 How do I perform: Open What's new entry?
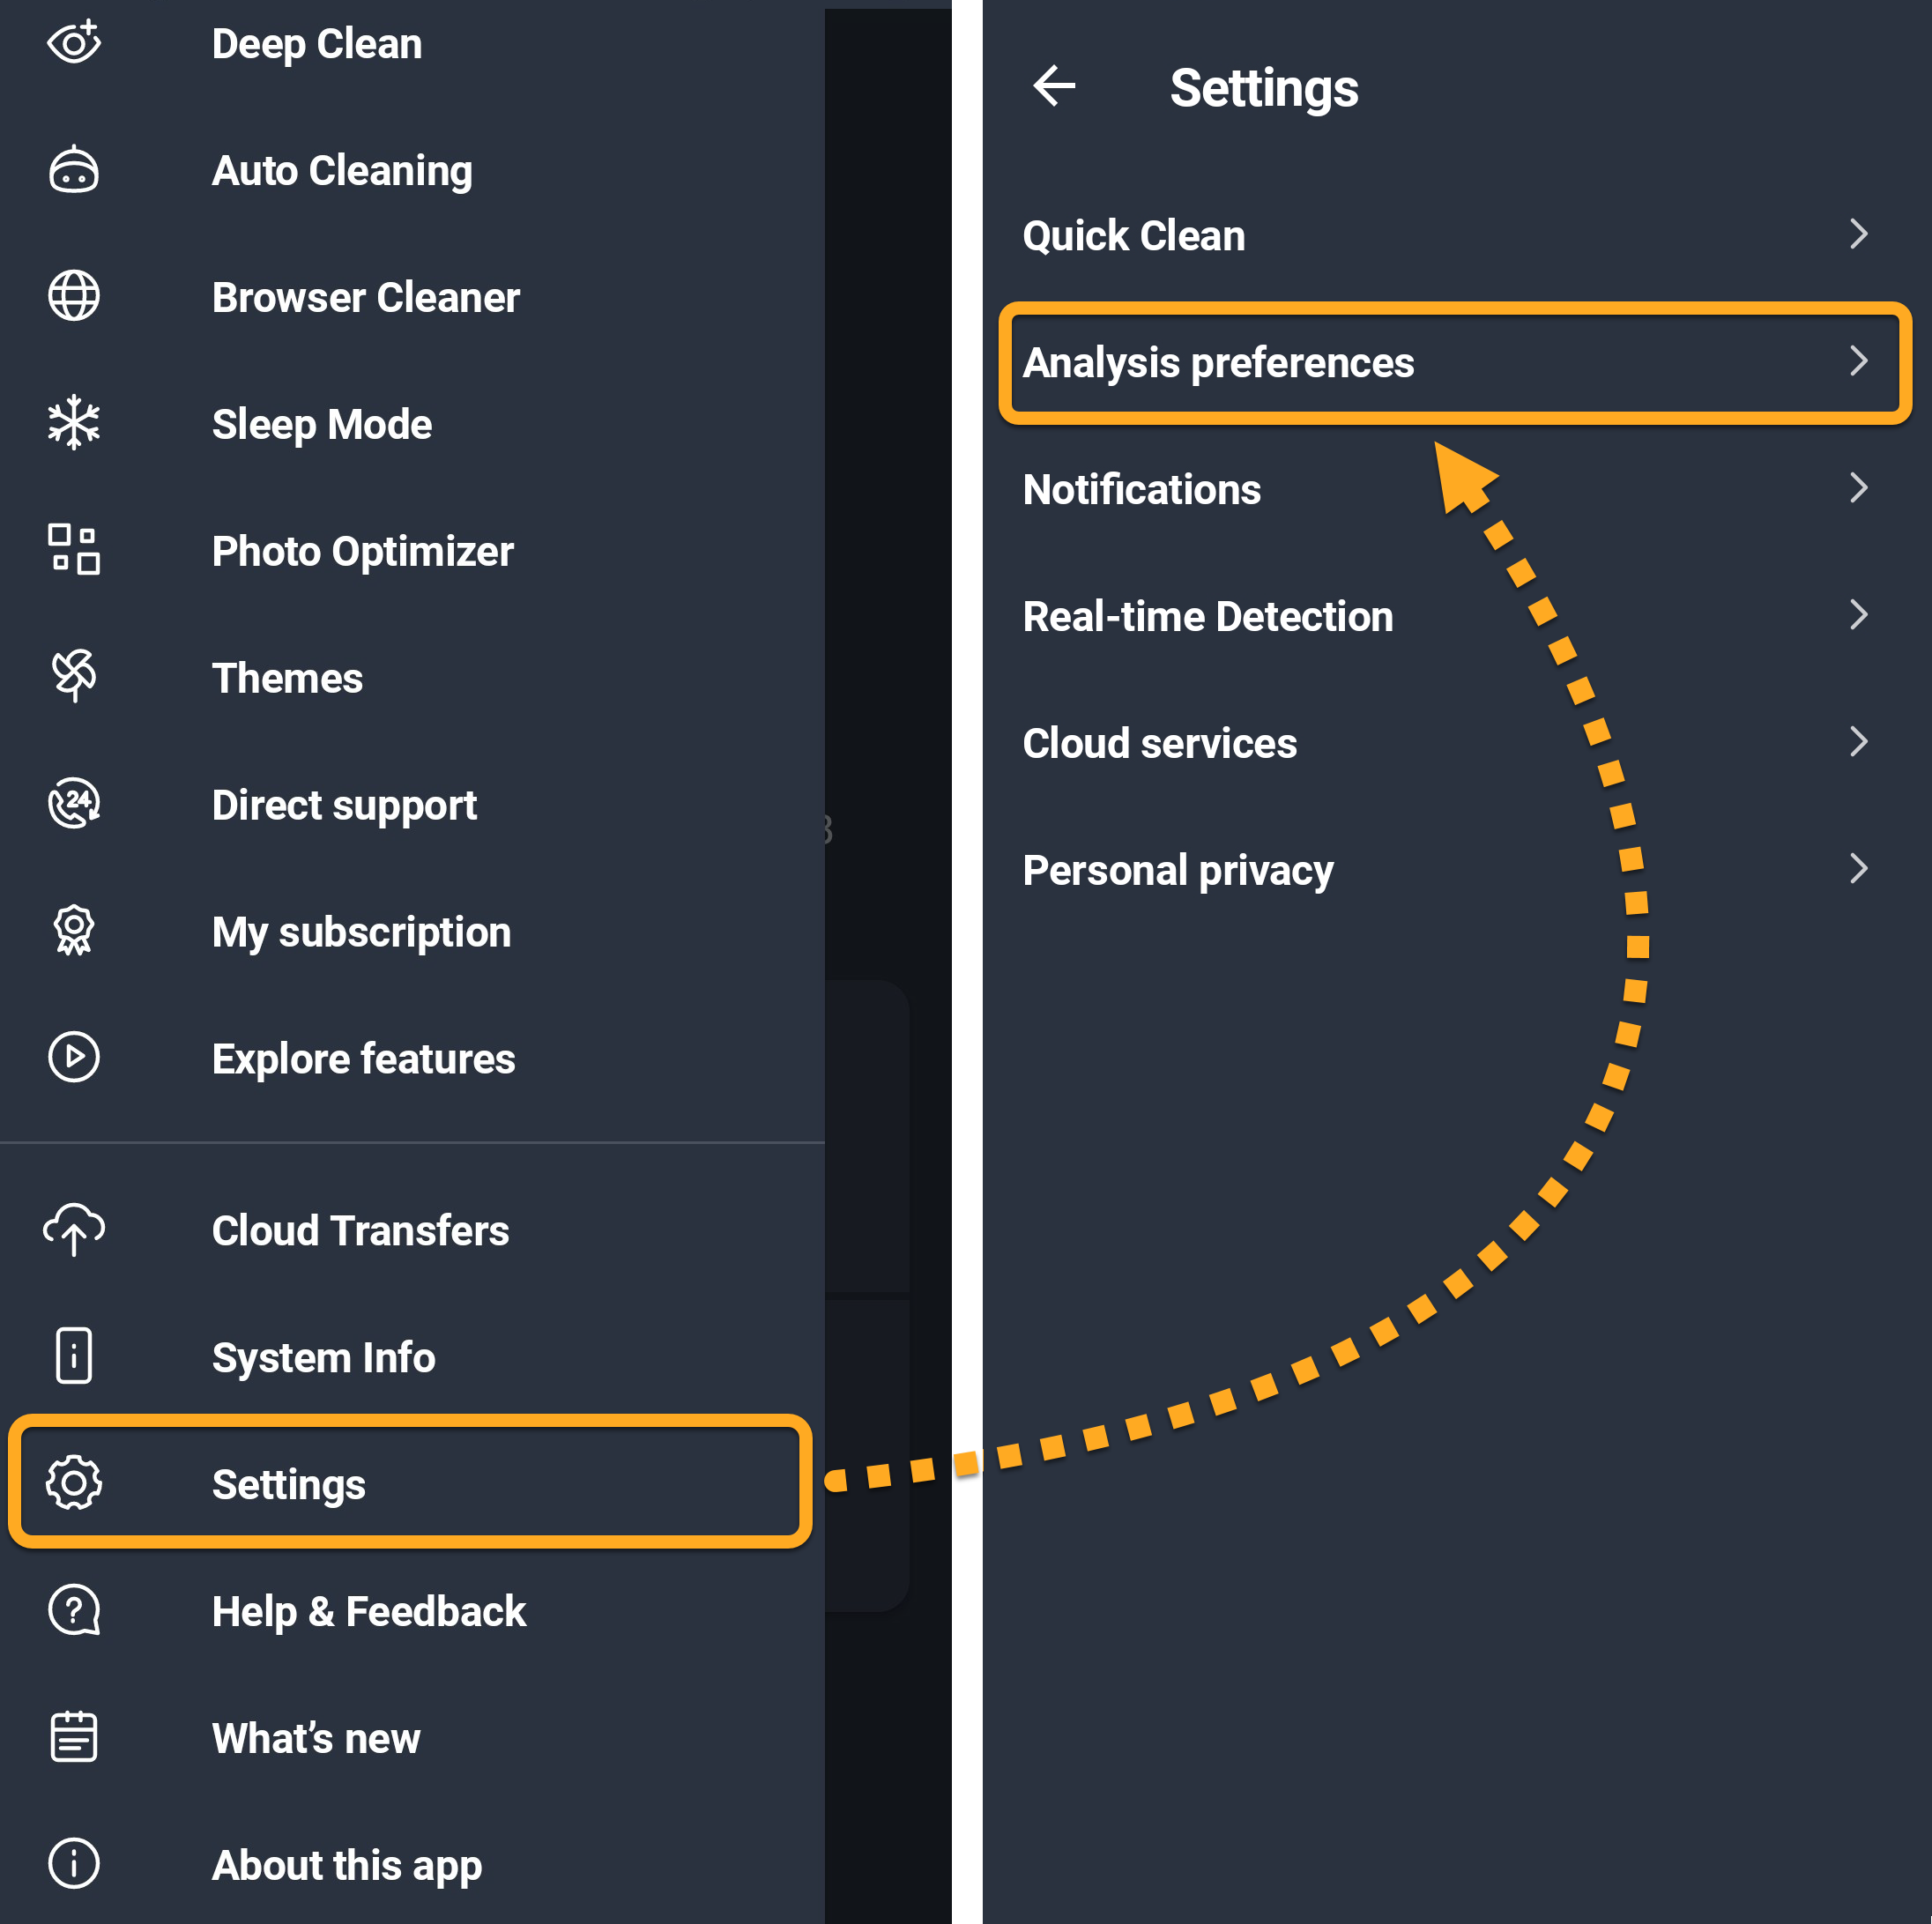[316, 1738]
